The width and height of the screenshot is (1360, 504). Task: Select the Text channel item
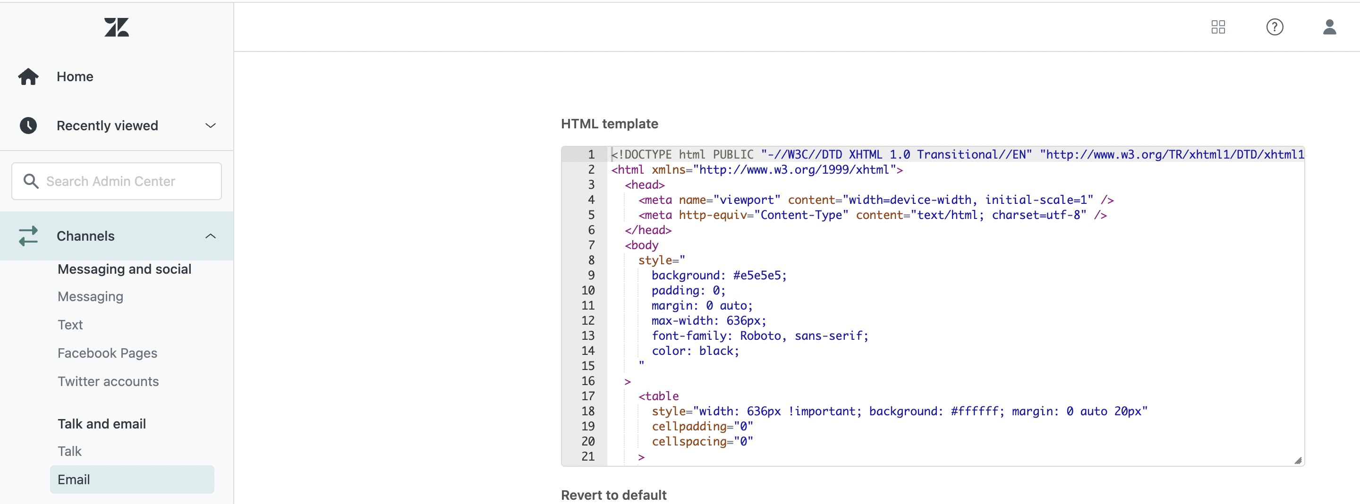pyautogui.click(x=70, y=325)
